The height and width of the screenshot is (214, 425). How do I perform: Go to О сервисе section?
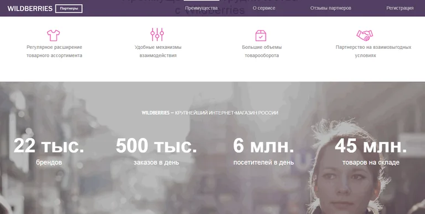coord(264,8)
